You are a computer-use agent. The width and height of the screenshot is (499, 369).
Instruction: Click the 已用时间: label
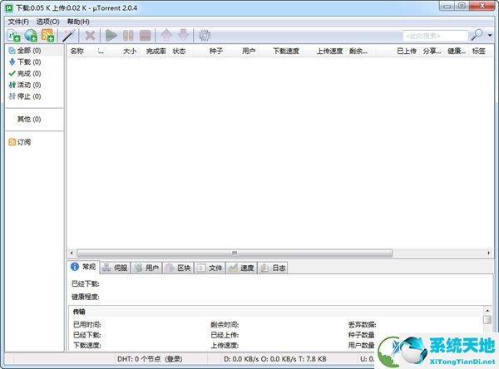(x=87, y=325)
